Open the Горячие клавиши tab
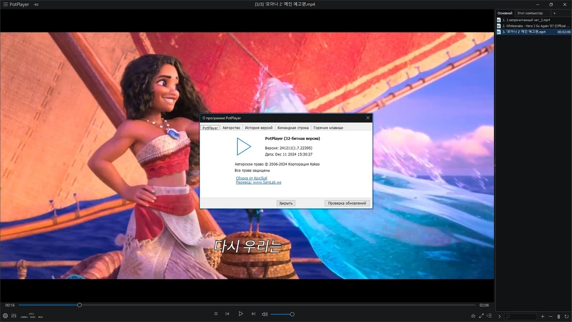 pyautogui.click(x=328, y=128)
